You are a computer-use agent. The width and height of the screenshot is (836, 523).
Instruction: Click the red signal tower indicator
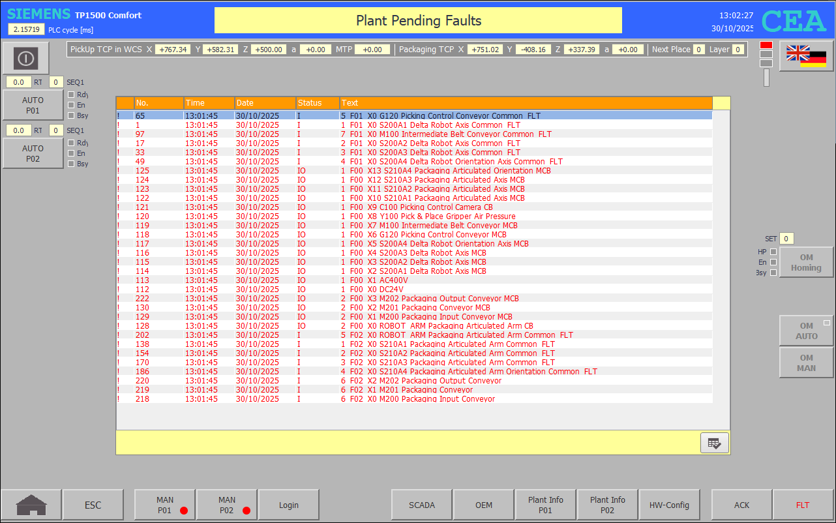[766, 45]
